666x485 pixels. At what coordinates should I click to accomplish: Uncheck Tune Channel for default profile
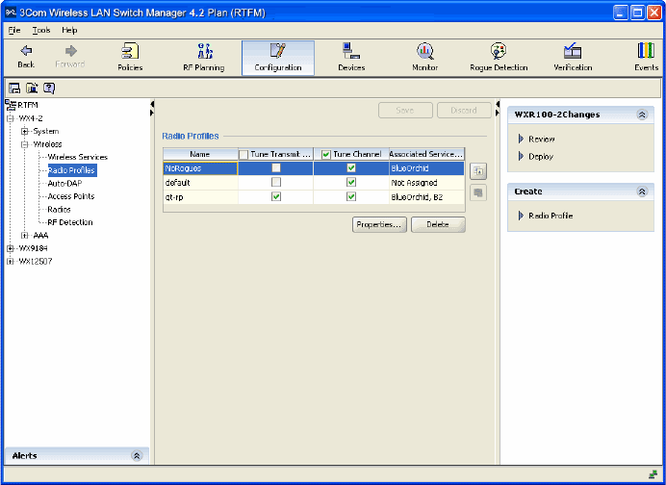(351, 183)
